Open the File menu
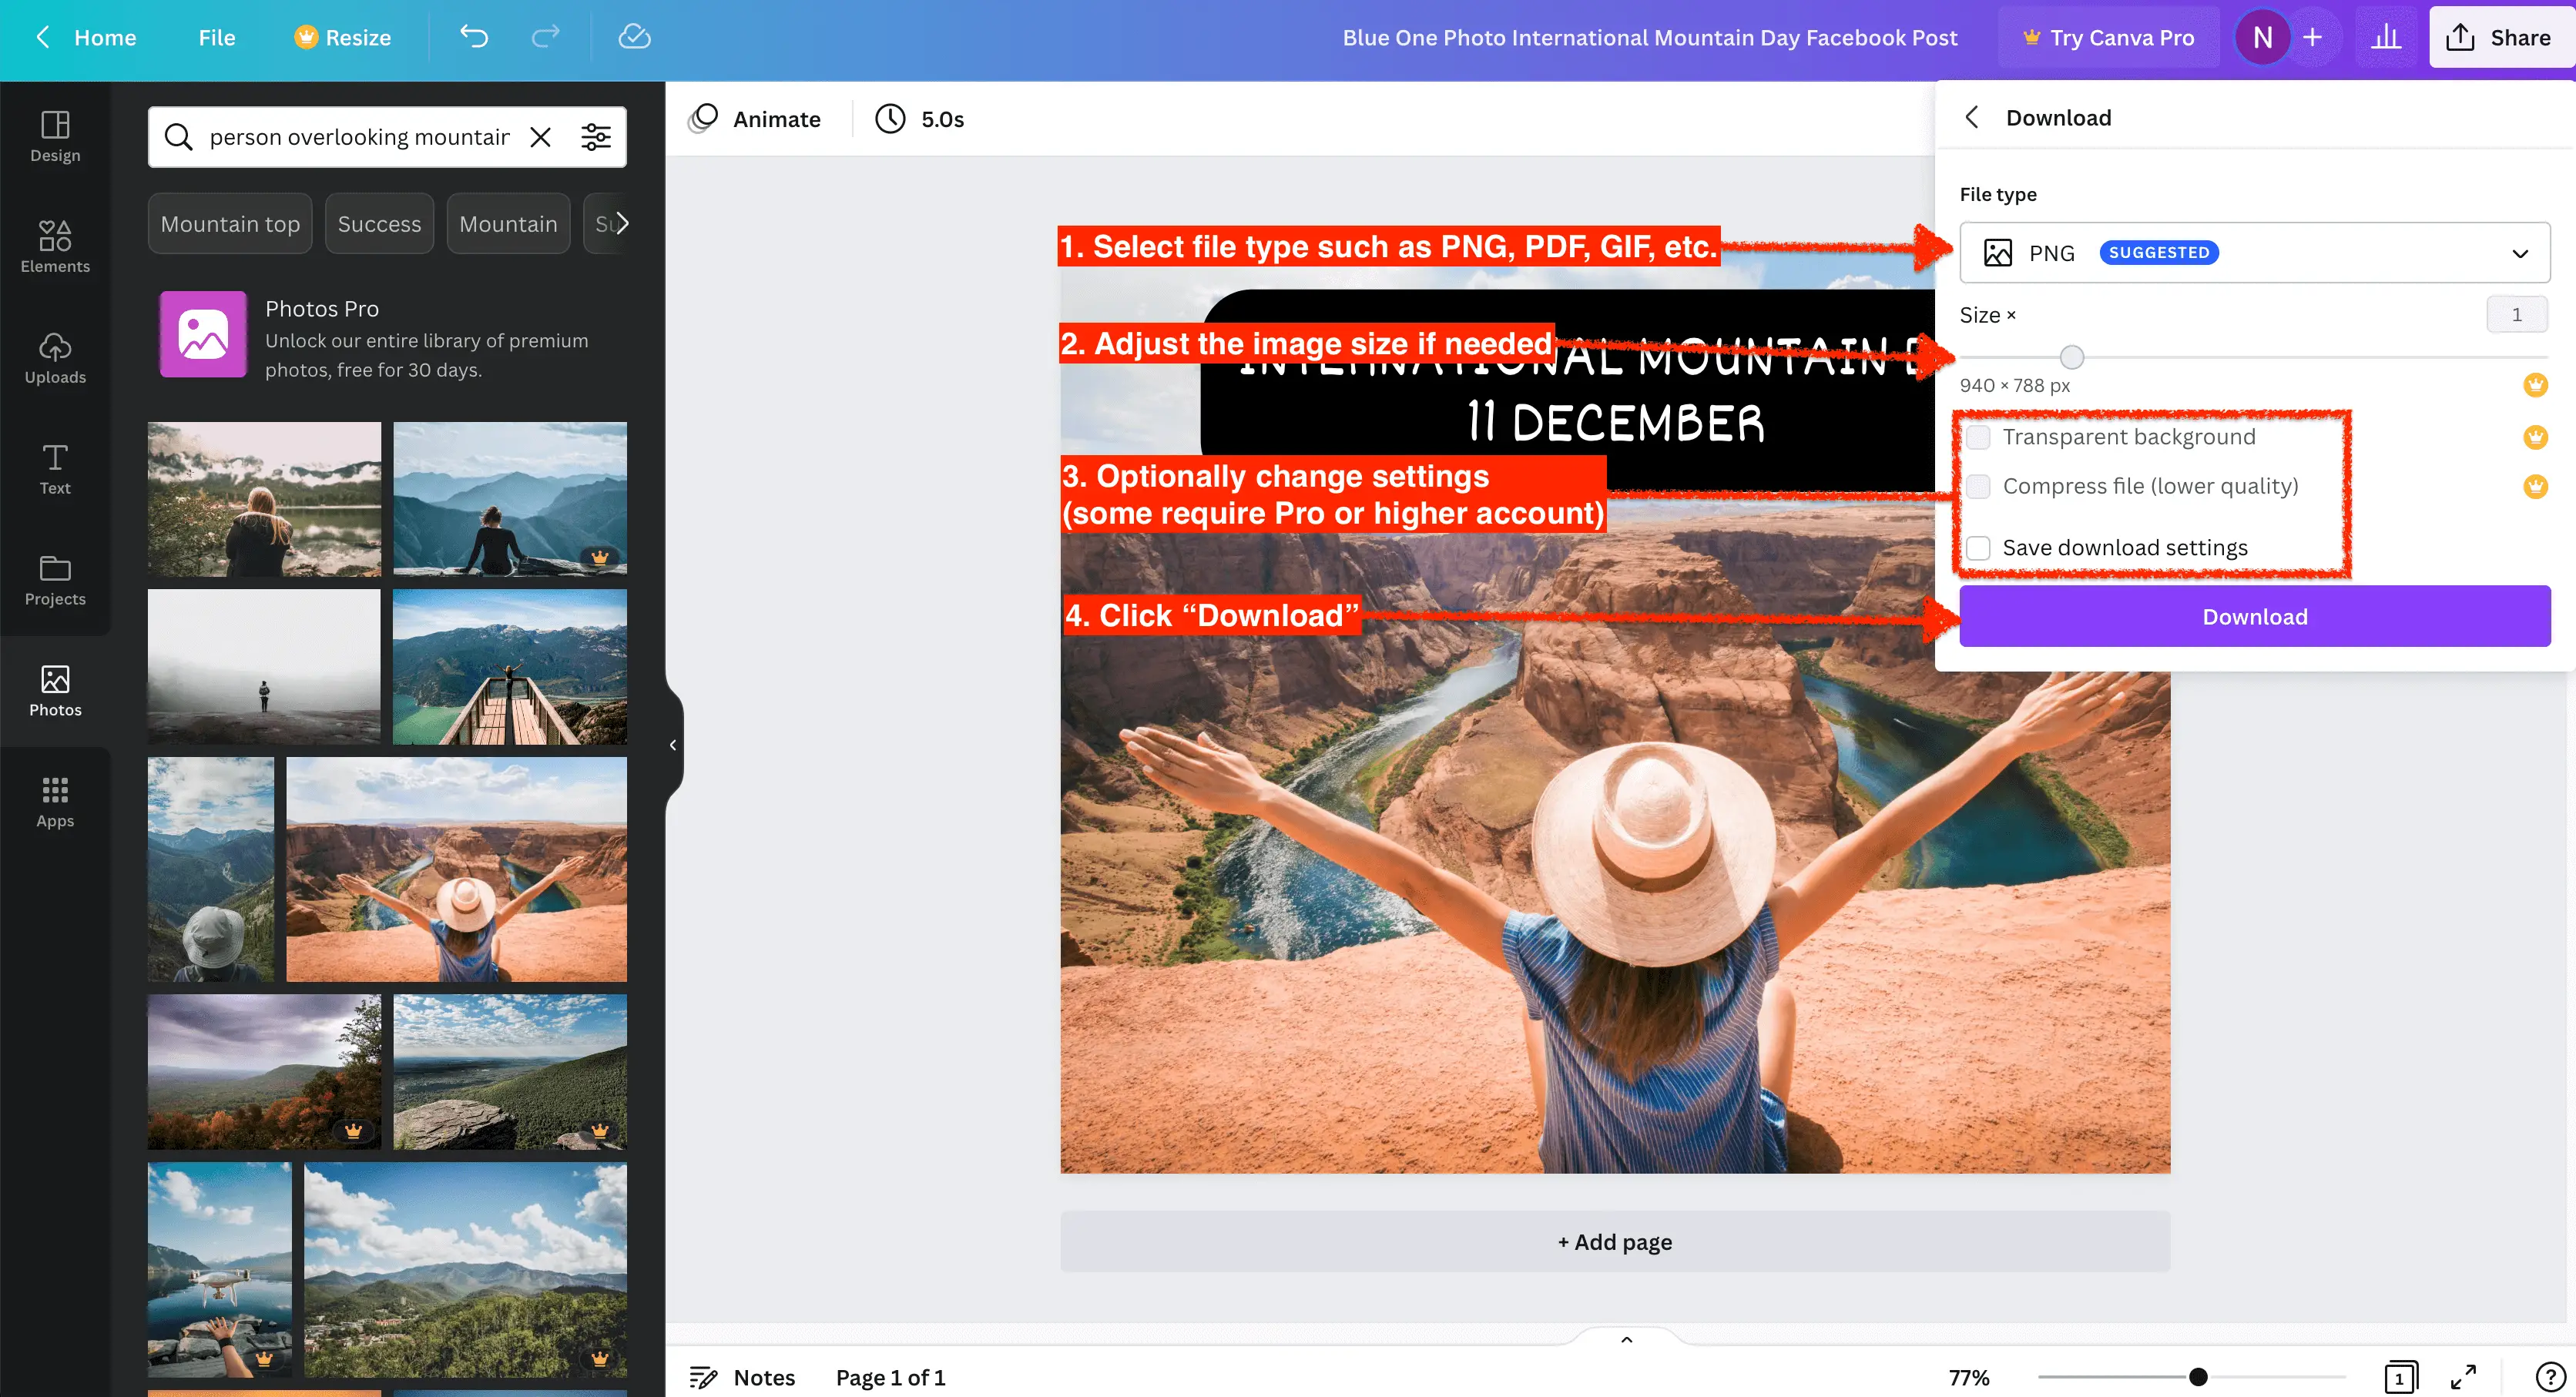Screen dimensions: 2576x1397 pyautogui.click(x=216, y=37)
